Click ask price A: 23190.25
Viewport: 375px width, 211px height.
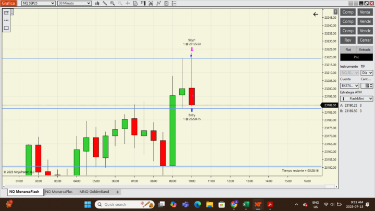[x=351, y=105]
